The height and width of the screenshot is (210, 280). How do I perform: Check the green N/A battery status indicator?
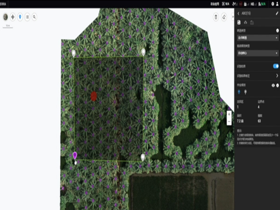(262, 4)
